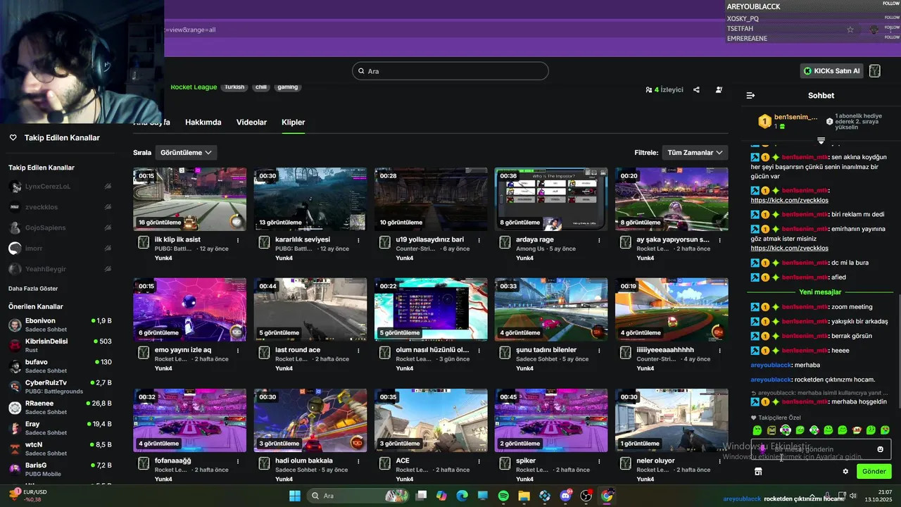Click the Yunk4 avatar under clip 'emo yayını izle aq'
The height and width of the screenshot is (507, 901).
(x=144, y=353)
